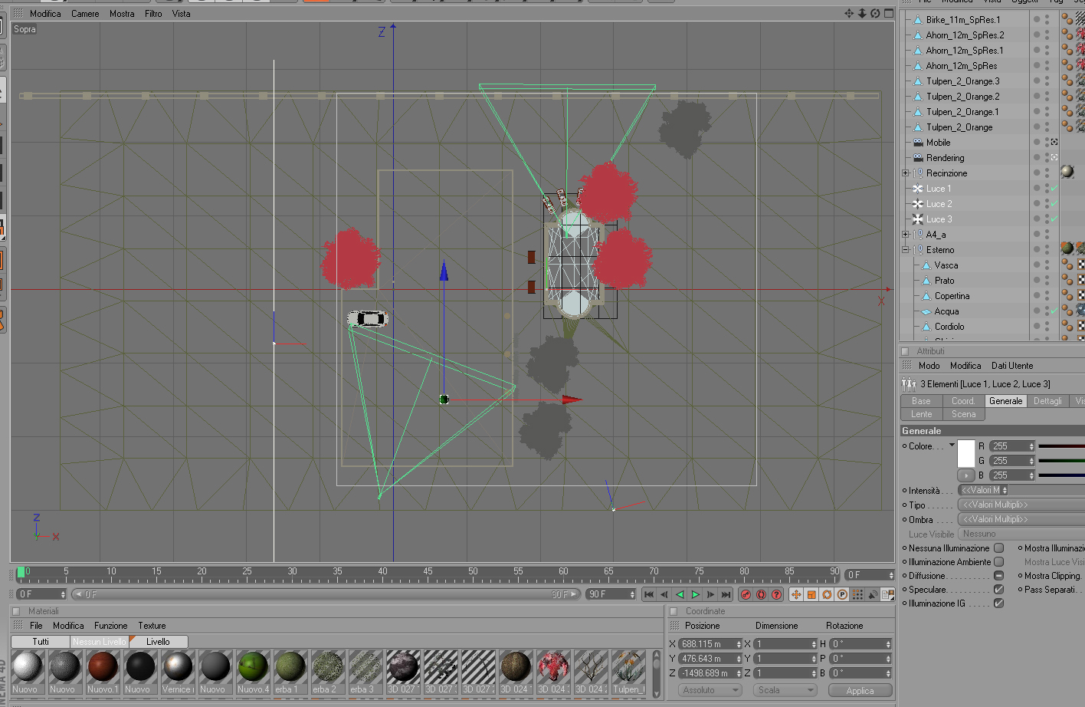Open Lente attribute tab
Viewport: 1085px width, 707px height.
[922, 414]
